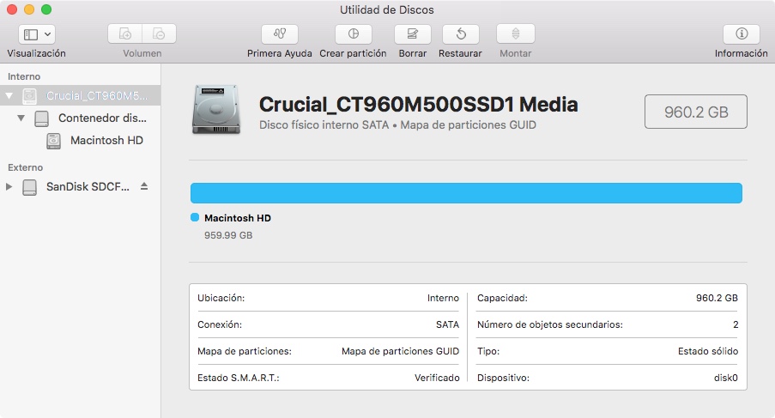The image size is (775, 418).
Task: Collapse the Contenedor dis... container
Action: (x=21, y=118)
